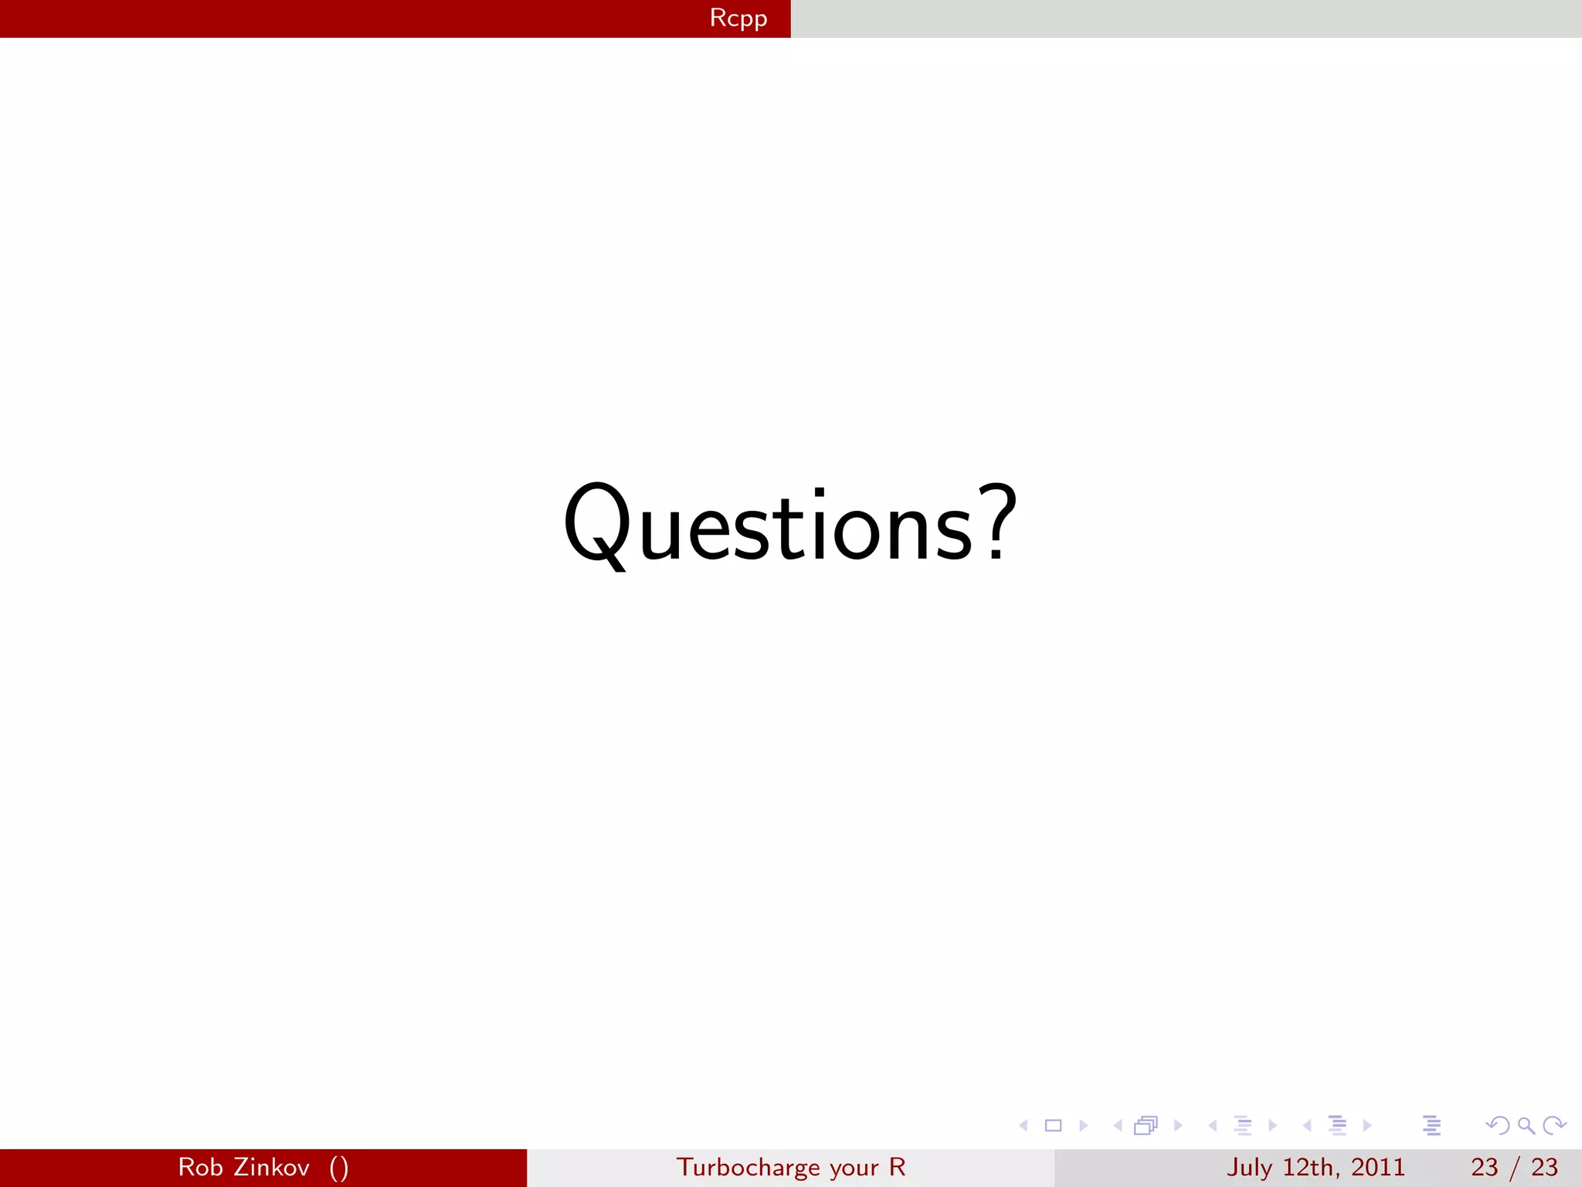Click the section navigation icon

(x=1338, y=1126)
